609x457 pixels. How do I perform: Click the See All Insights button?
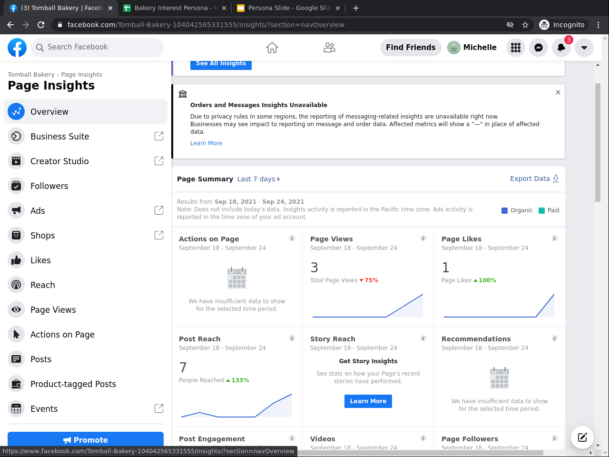[221, 64]
